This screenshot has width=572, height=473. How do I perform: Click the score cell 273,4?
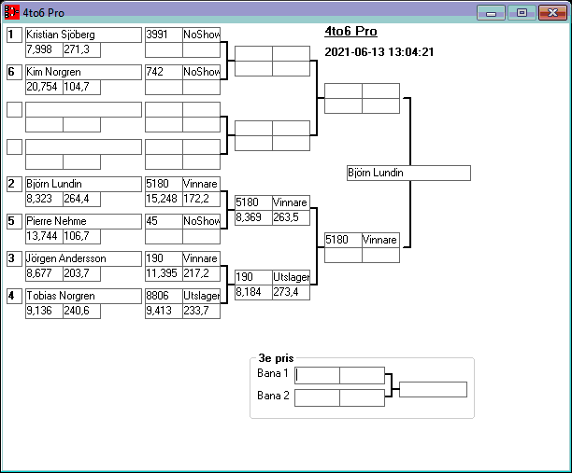tap(291, 292)
